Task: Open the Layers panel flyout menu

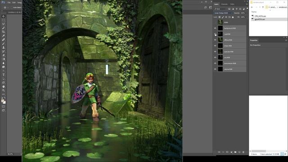Action: click(x=247, y=4)
